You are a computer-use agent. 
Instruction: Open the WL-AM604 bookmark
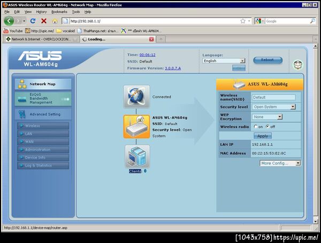pyautogui.click(x=141, y=31)
